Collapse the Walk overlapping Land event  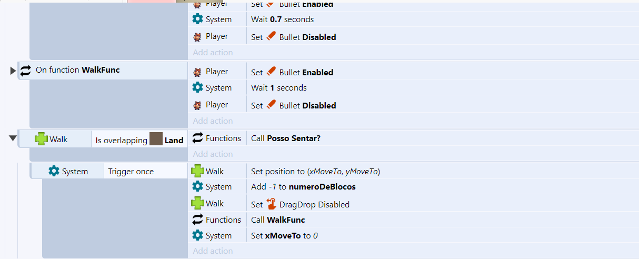tap(13, 138)
